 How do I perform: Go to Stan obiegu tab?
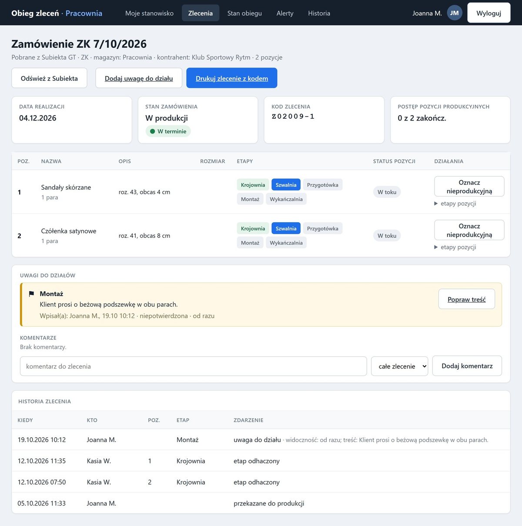[244, 13]
